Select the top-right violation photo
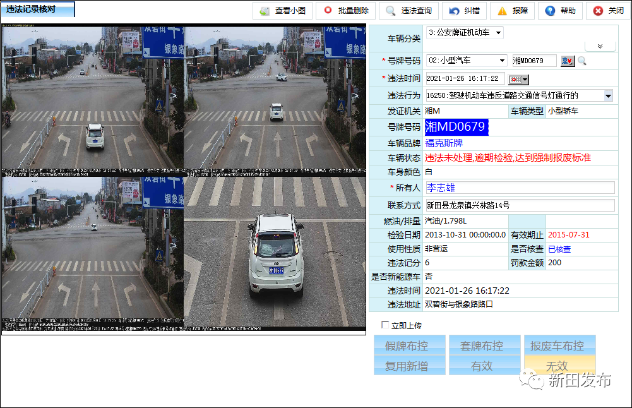632x408 pixels. [275, 101]
